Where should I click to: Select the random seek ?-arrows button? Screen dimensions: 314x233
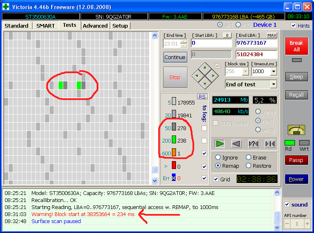tap(253, 144)
